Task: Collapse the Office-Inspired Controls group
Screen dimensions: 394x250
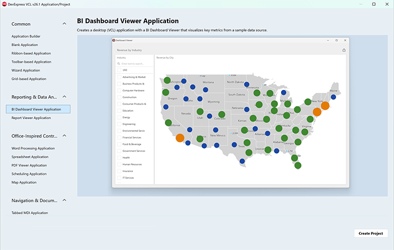Action: 64,136
